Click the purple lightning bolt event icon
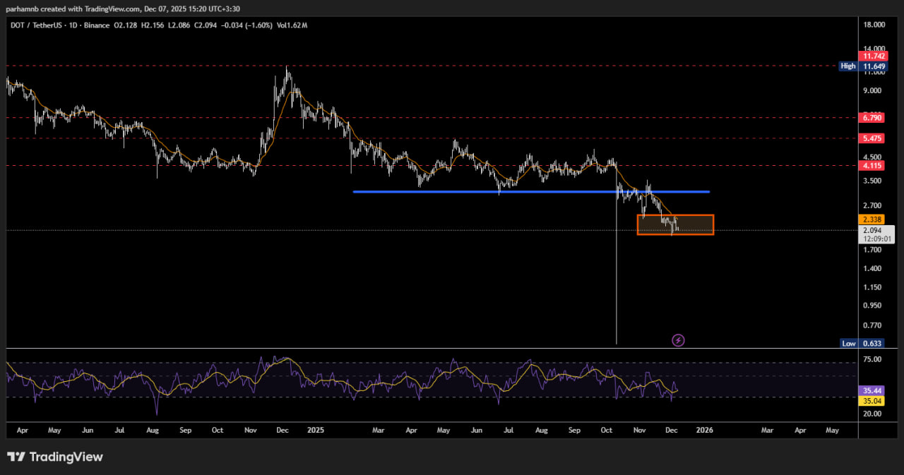The image size is (904, 475). tap(678, 341)
